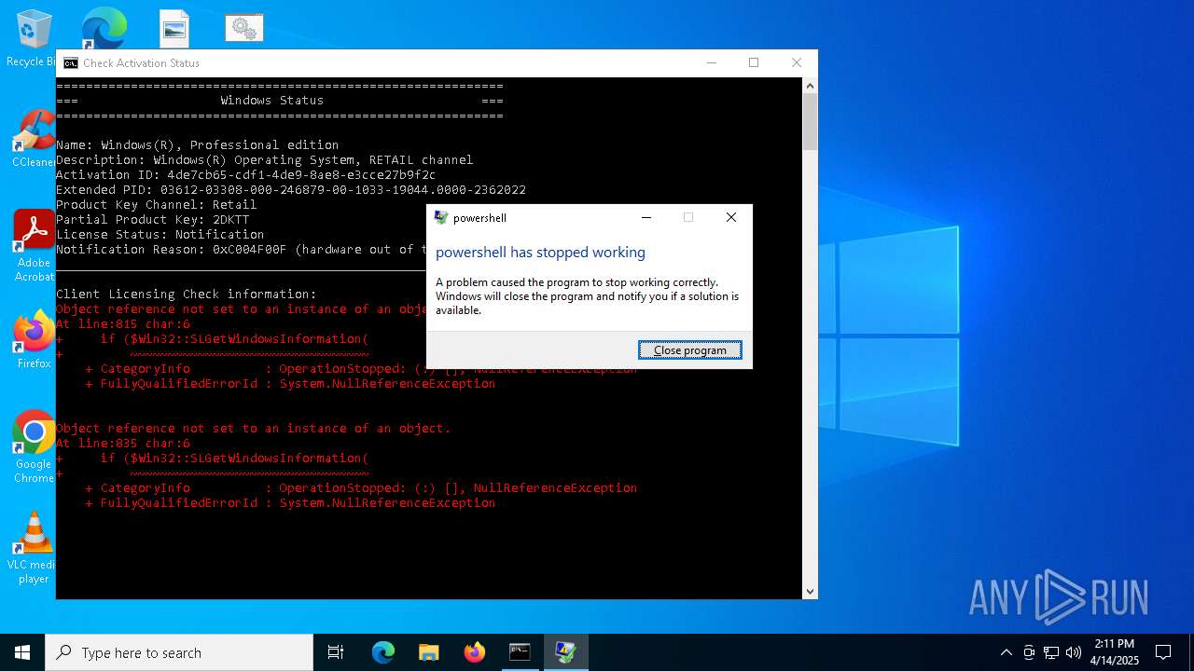This screenshot has height=671, width=1194.
Task: Select the image file desktop icon
Action: pos(174,29)
